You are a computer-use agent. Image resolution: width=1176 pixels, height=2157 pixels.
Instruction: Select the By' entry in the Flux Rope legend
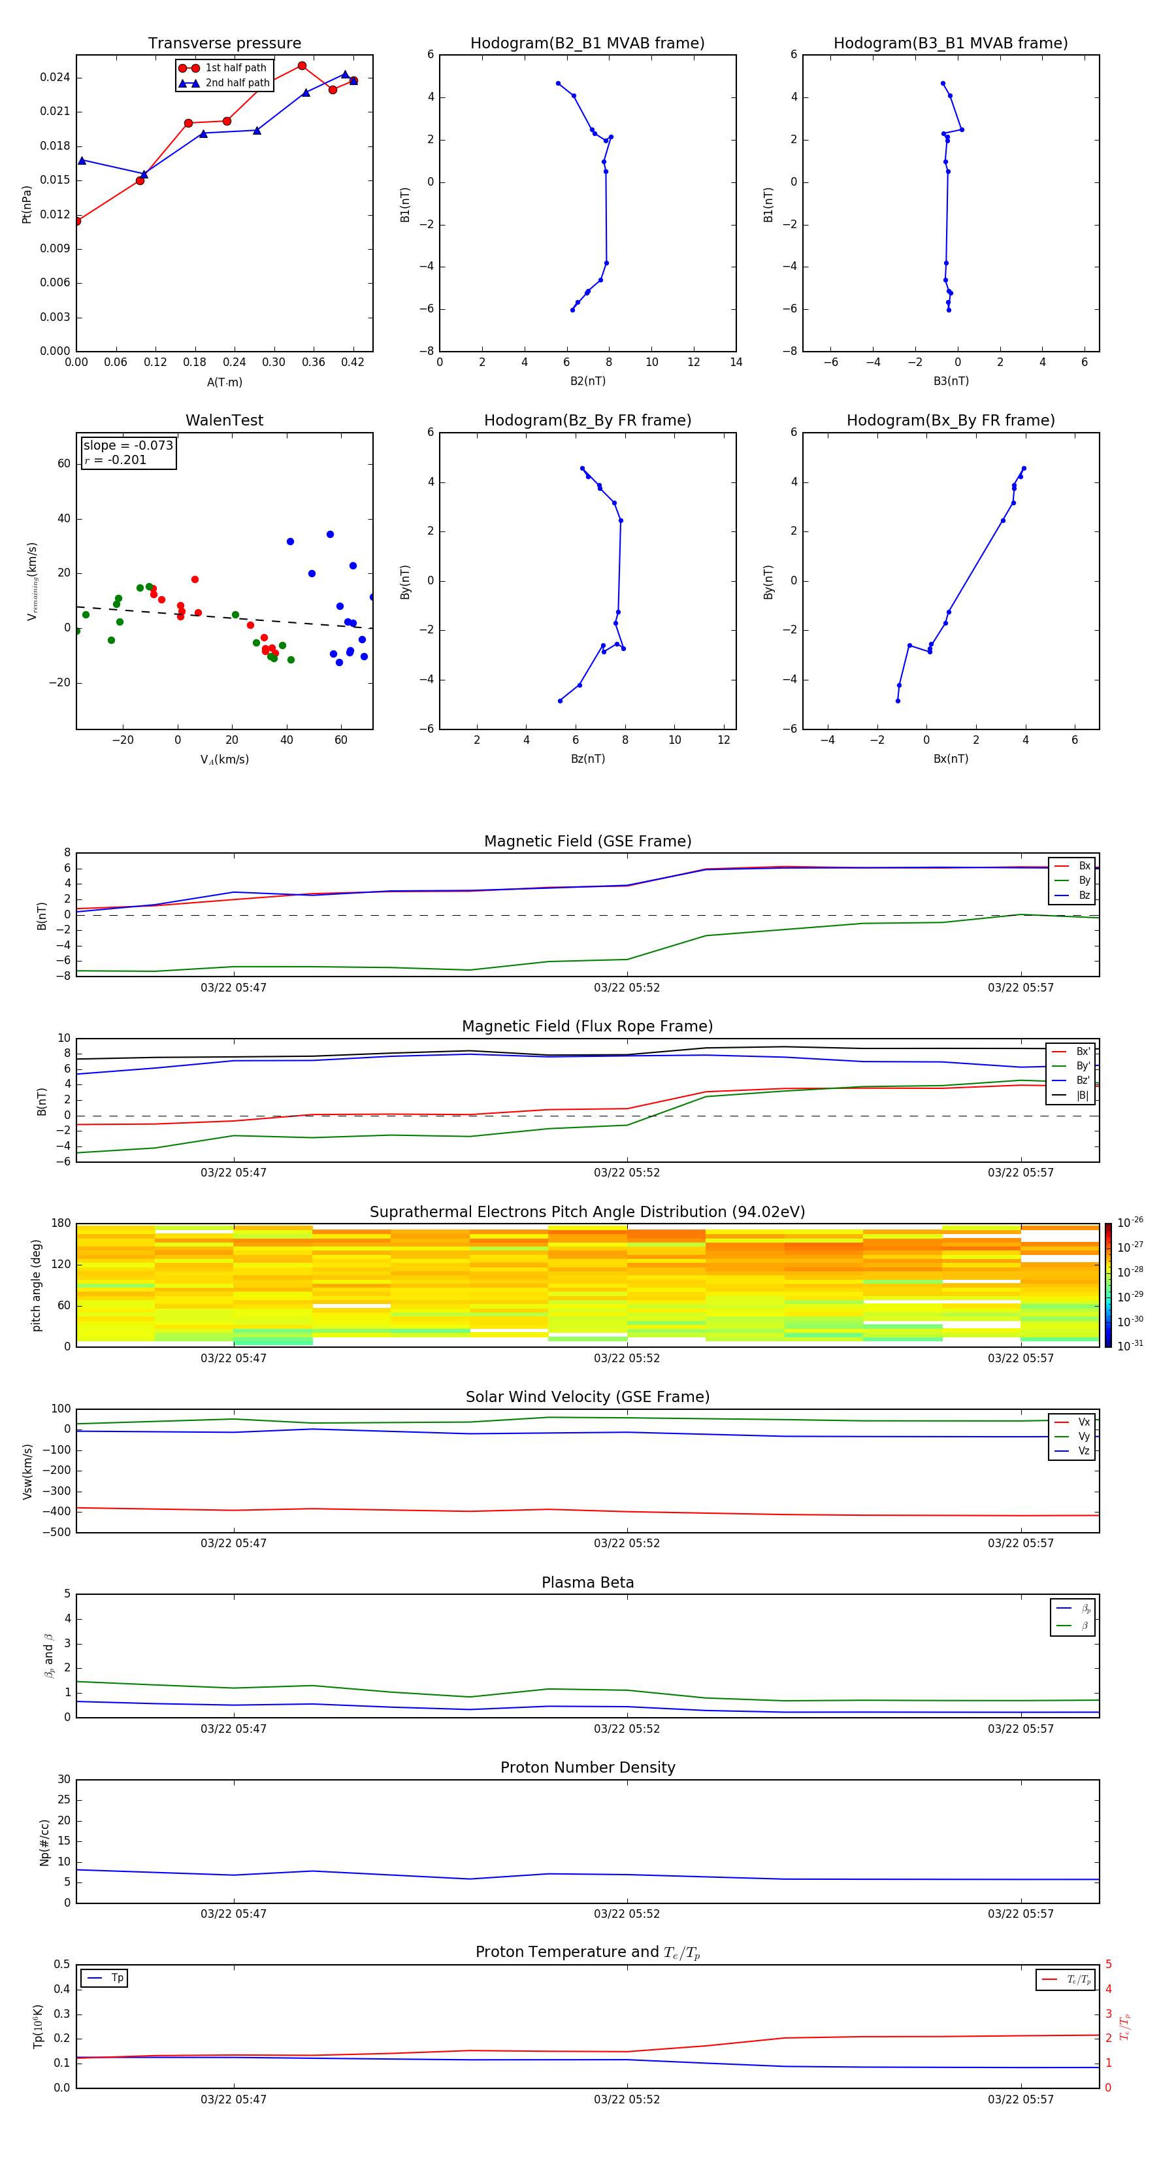[1071, 1066]
